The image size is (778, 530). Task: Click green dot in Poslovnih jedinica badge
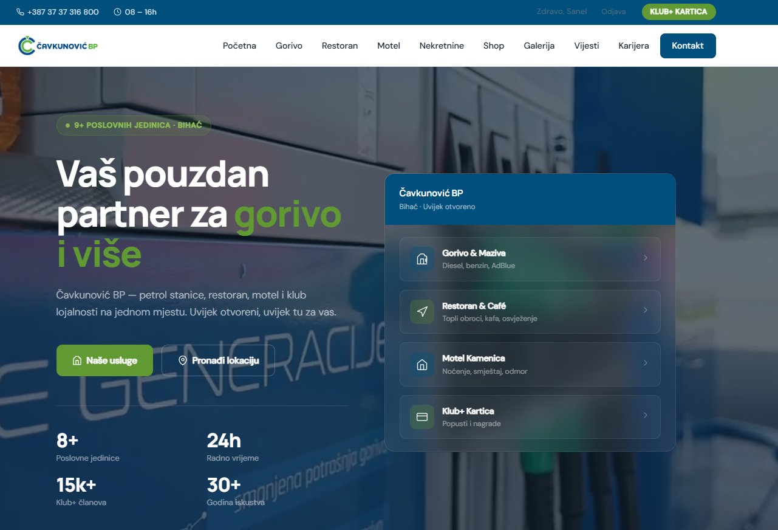(67, 125)
